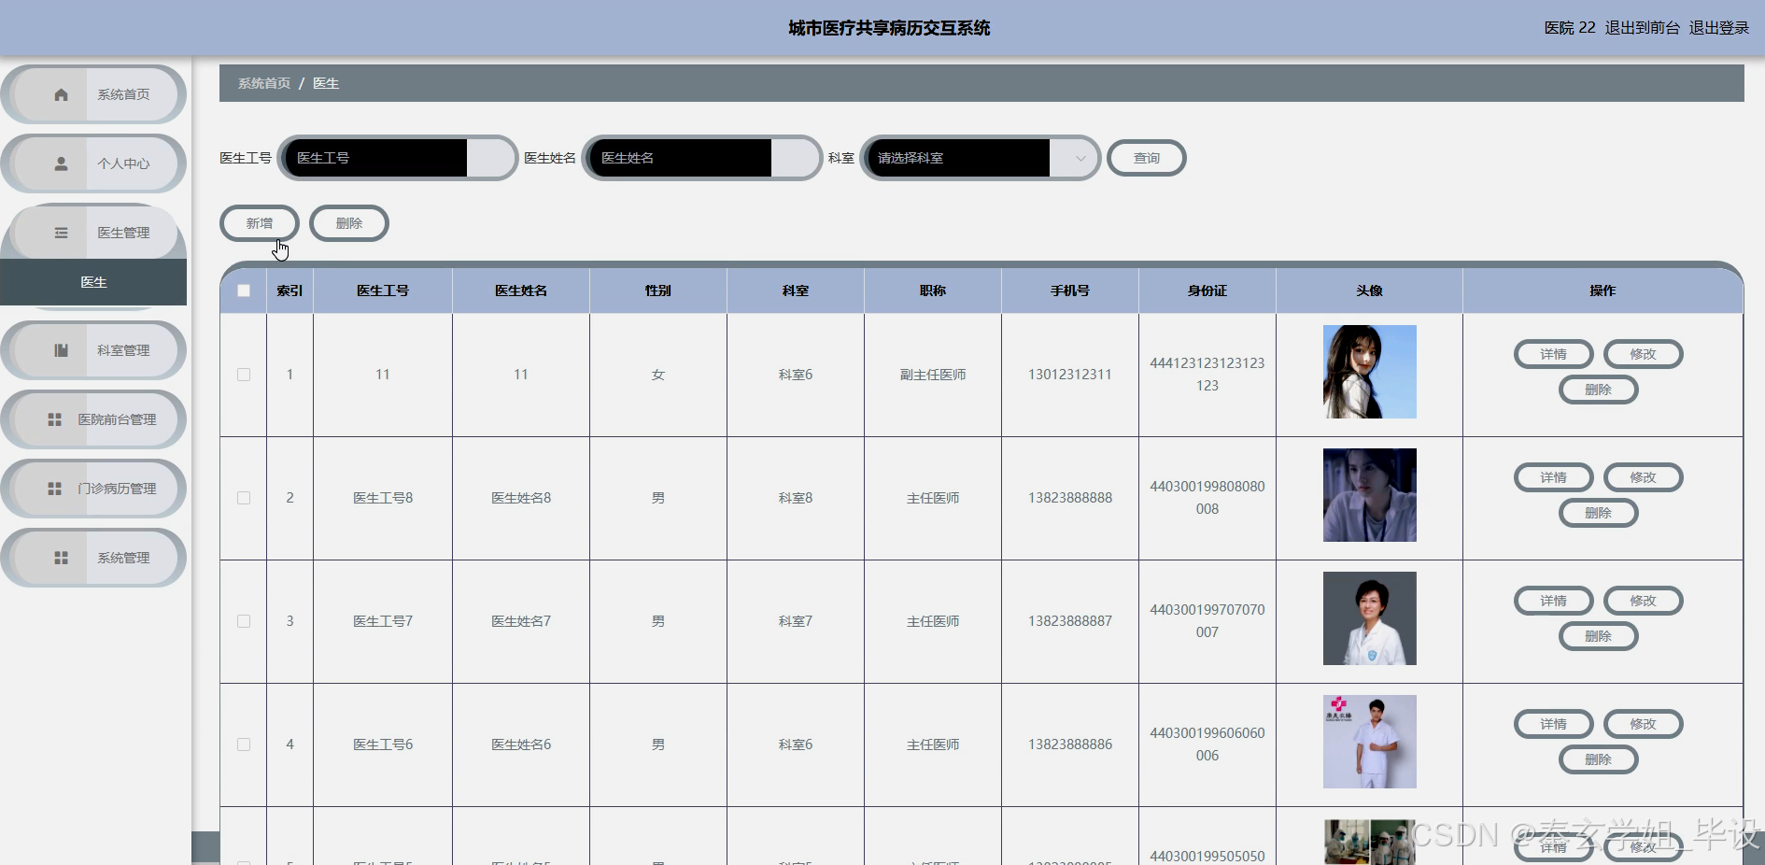Image resolution: width=1765 pixels, height=865 pixels.
Task: Click the grid icon beside 系统管理
Action: 61,558
